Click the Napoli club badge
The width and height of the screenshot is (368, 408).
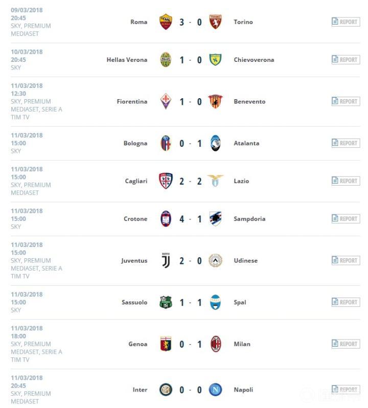pos(216,390)
